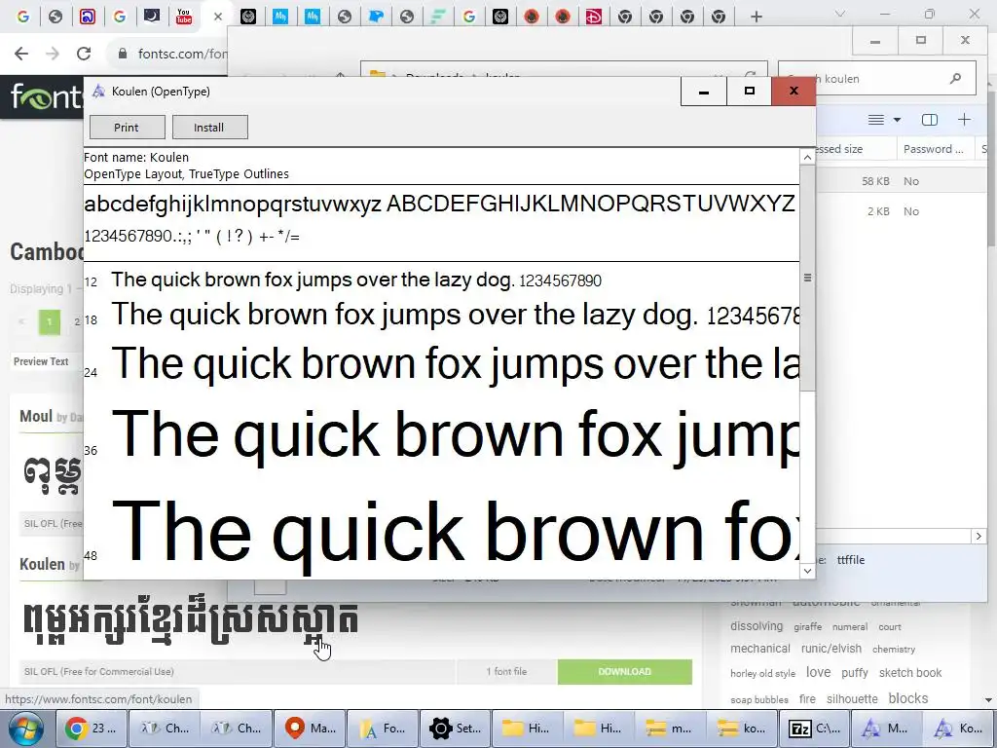Expand the view options dropdown arrow in Explorer

tap(897, 120)
